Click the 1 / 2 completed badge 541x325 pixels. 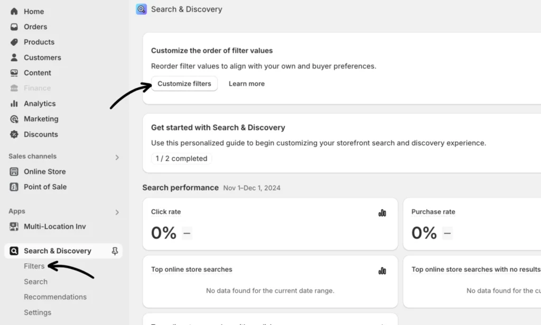(181, 159)
